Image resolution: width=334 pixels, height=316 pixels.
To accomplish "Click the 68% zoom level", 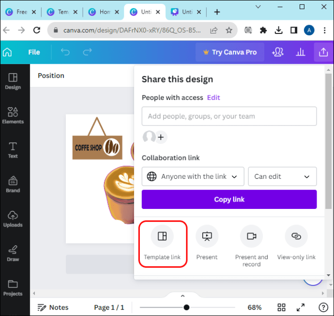I will coord(254,307).
